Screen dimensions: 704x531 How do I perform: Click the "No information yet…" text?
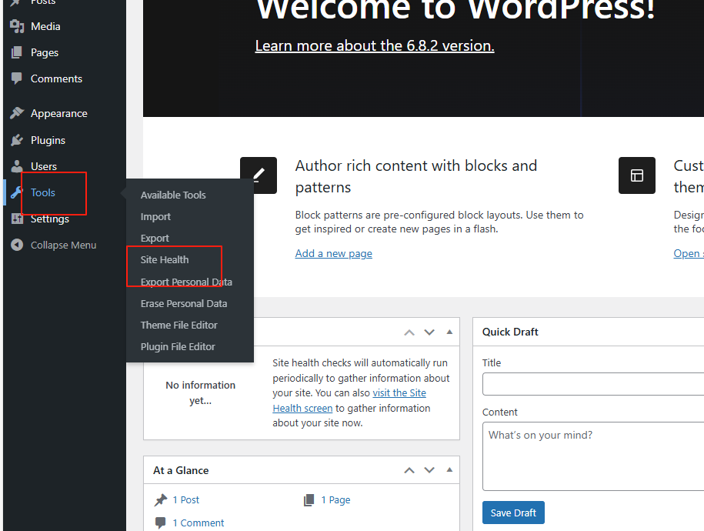[200, 392]
